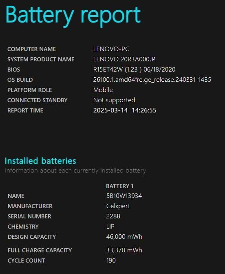Select the 33,370 mWh full charge capacity
Screen dimensions: 225x274
(124, 250)
